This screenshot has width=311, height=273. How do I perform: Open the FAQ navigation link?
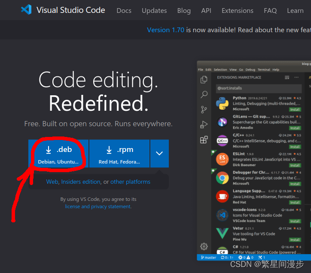pos(270,10)
